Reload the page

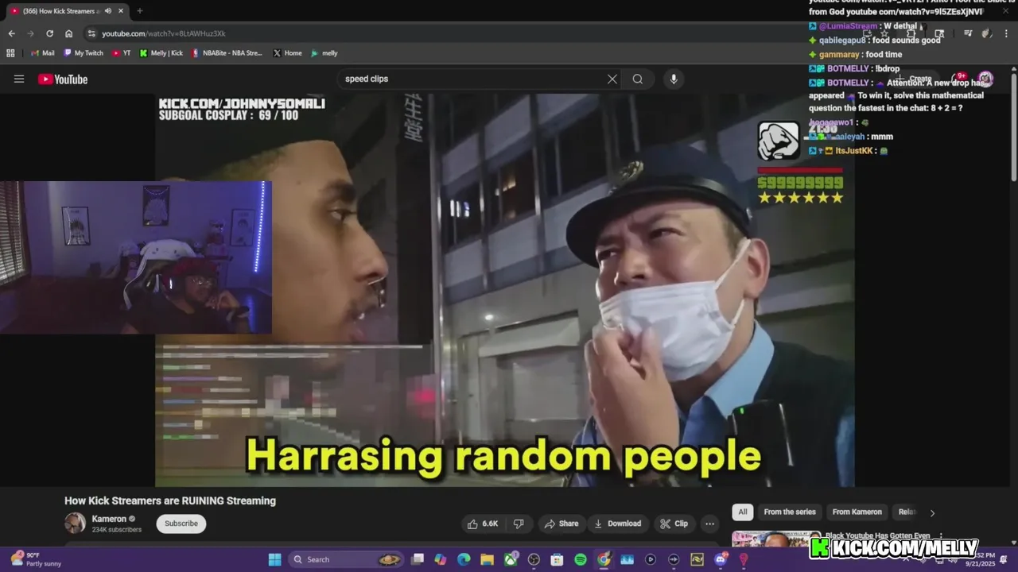pos(49,33)
